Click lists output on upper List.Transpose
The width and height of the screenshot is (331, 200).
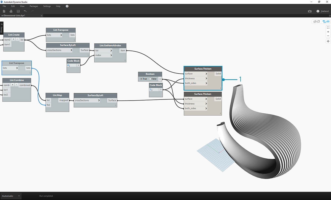(72, 35)
